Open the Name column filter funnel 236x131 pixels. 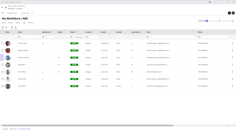coord(19,37)
